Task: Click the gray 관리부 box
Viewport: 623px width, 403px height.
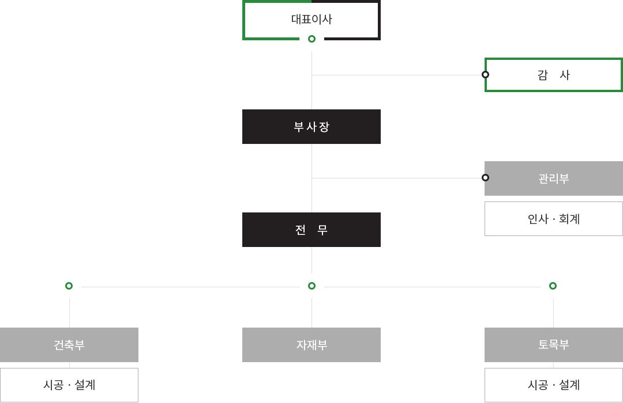Action: tap(553, 178)
